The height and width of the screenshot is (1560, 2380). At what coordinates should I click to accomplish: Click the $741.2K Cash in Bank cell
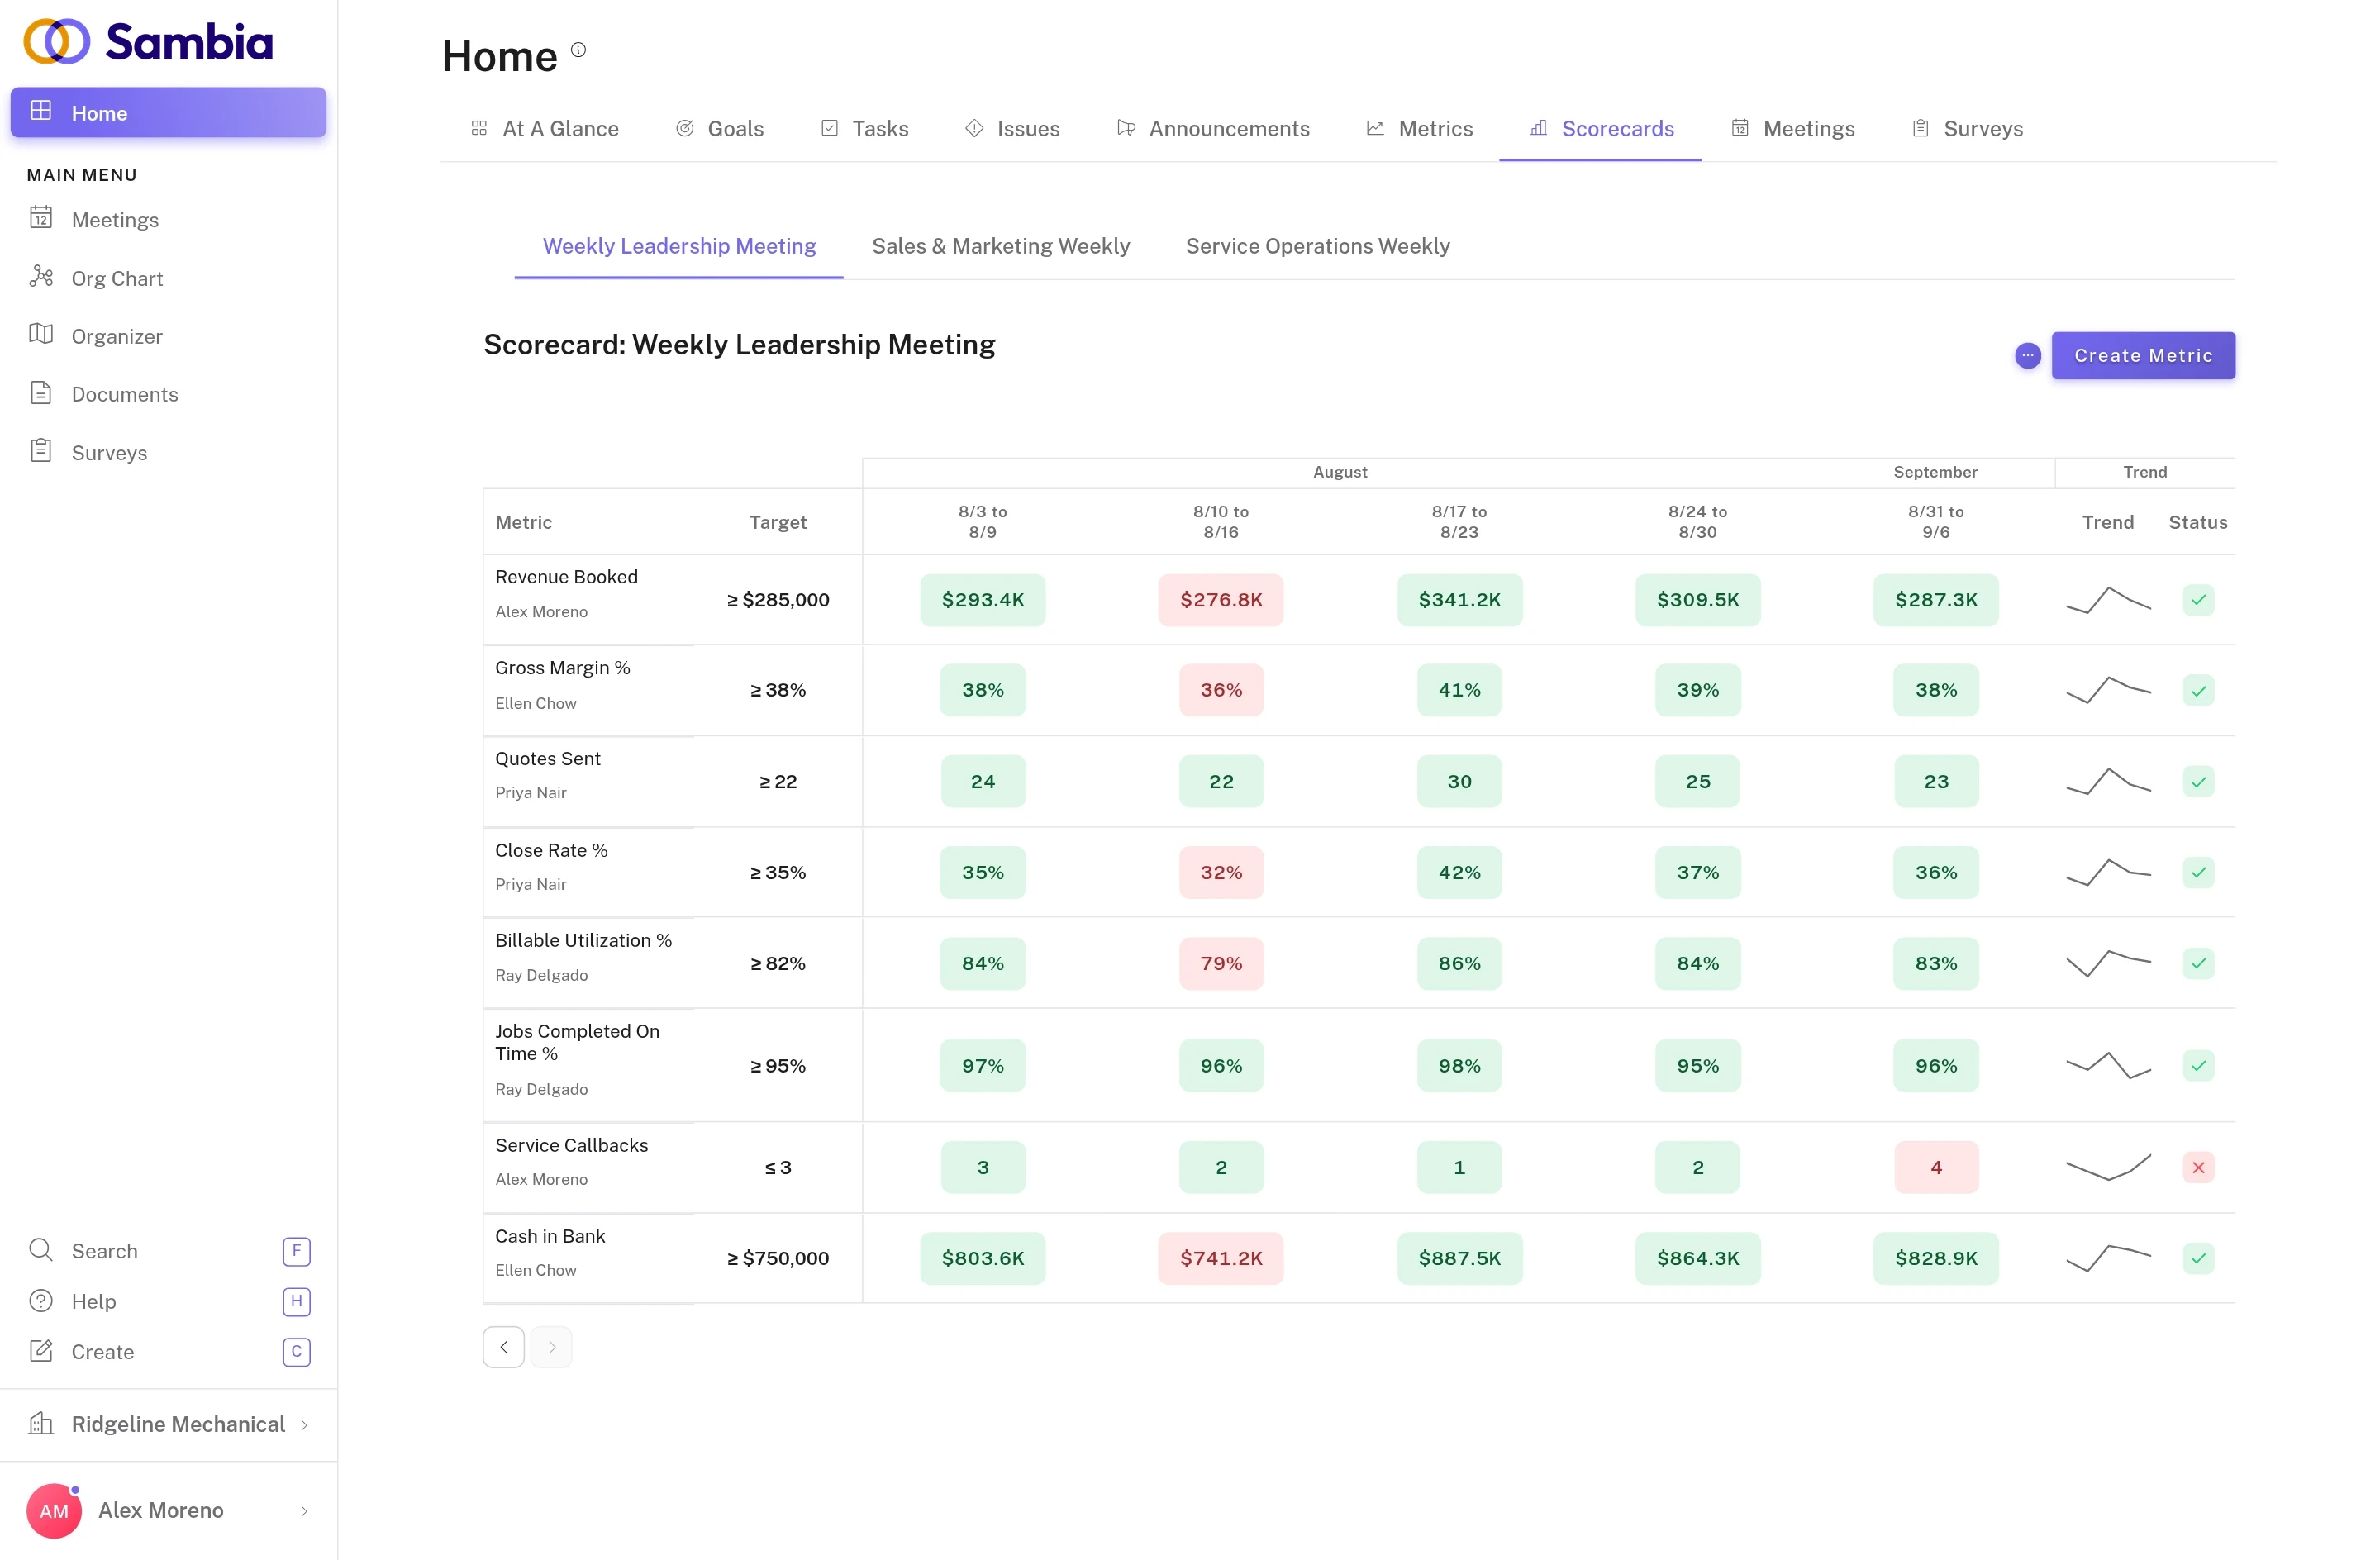coord(1221,1258)
